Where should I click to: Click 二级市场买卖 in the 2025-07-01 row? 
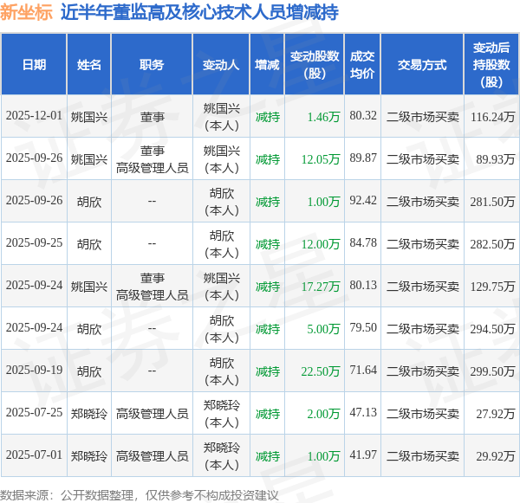click(423, 456)
